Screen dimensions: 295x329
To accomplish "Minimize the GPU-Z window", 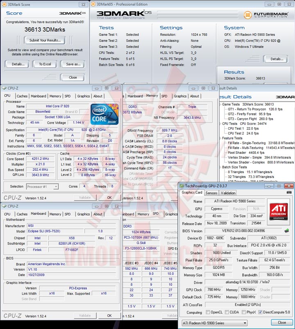I will point(269,186).
